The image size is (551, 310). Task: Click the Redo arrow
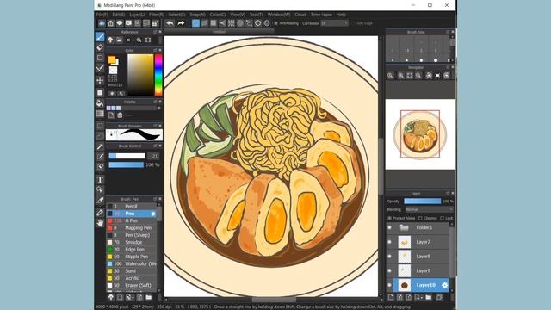click(x=181, y=23)
